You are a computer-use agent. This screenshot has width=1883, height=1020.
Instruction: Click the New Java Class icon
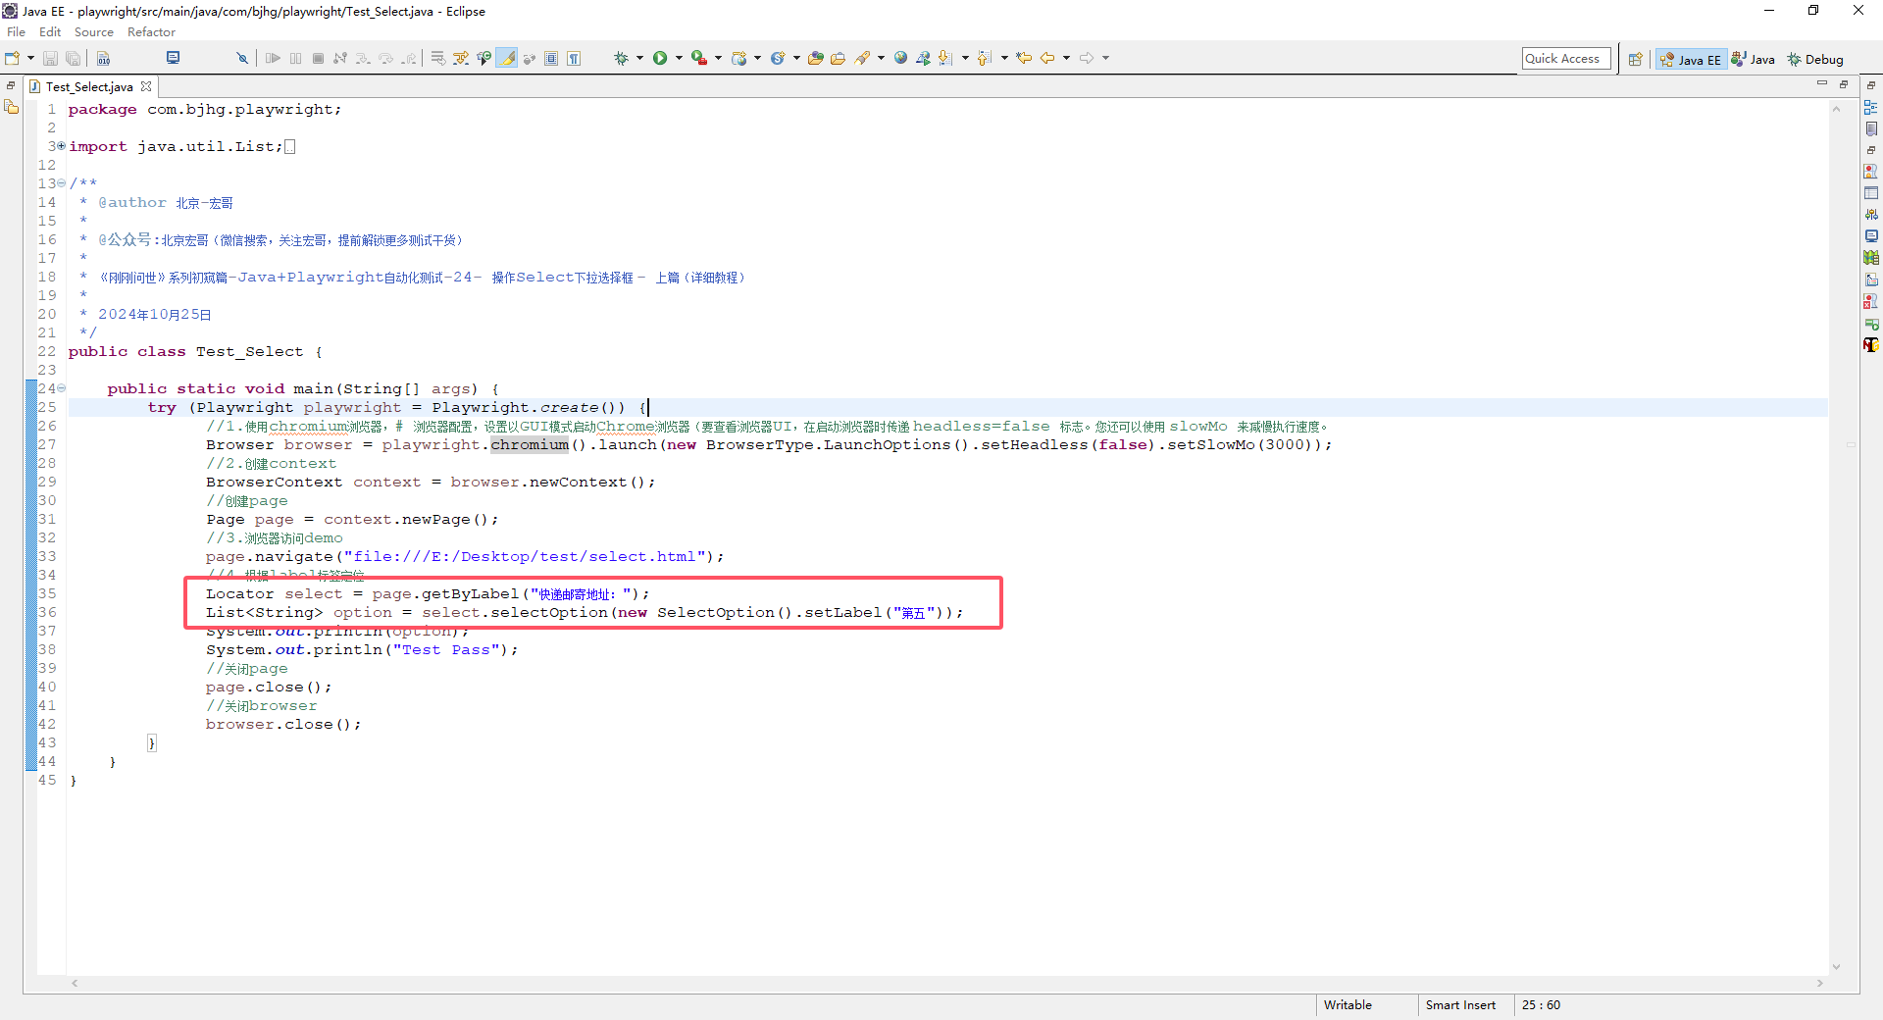click(778, 58)
